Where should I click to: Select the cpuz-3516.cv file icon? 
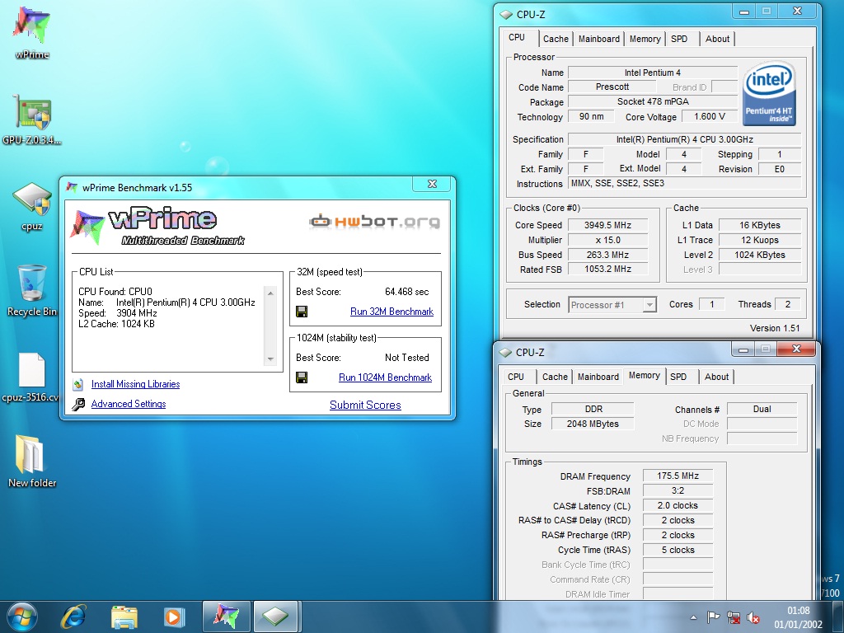31,377
